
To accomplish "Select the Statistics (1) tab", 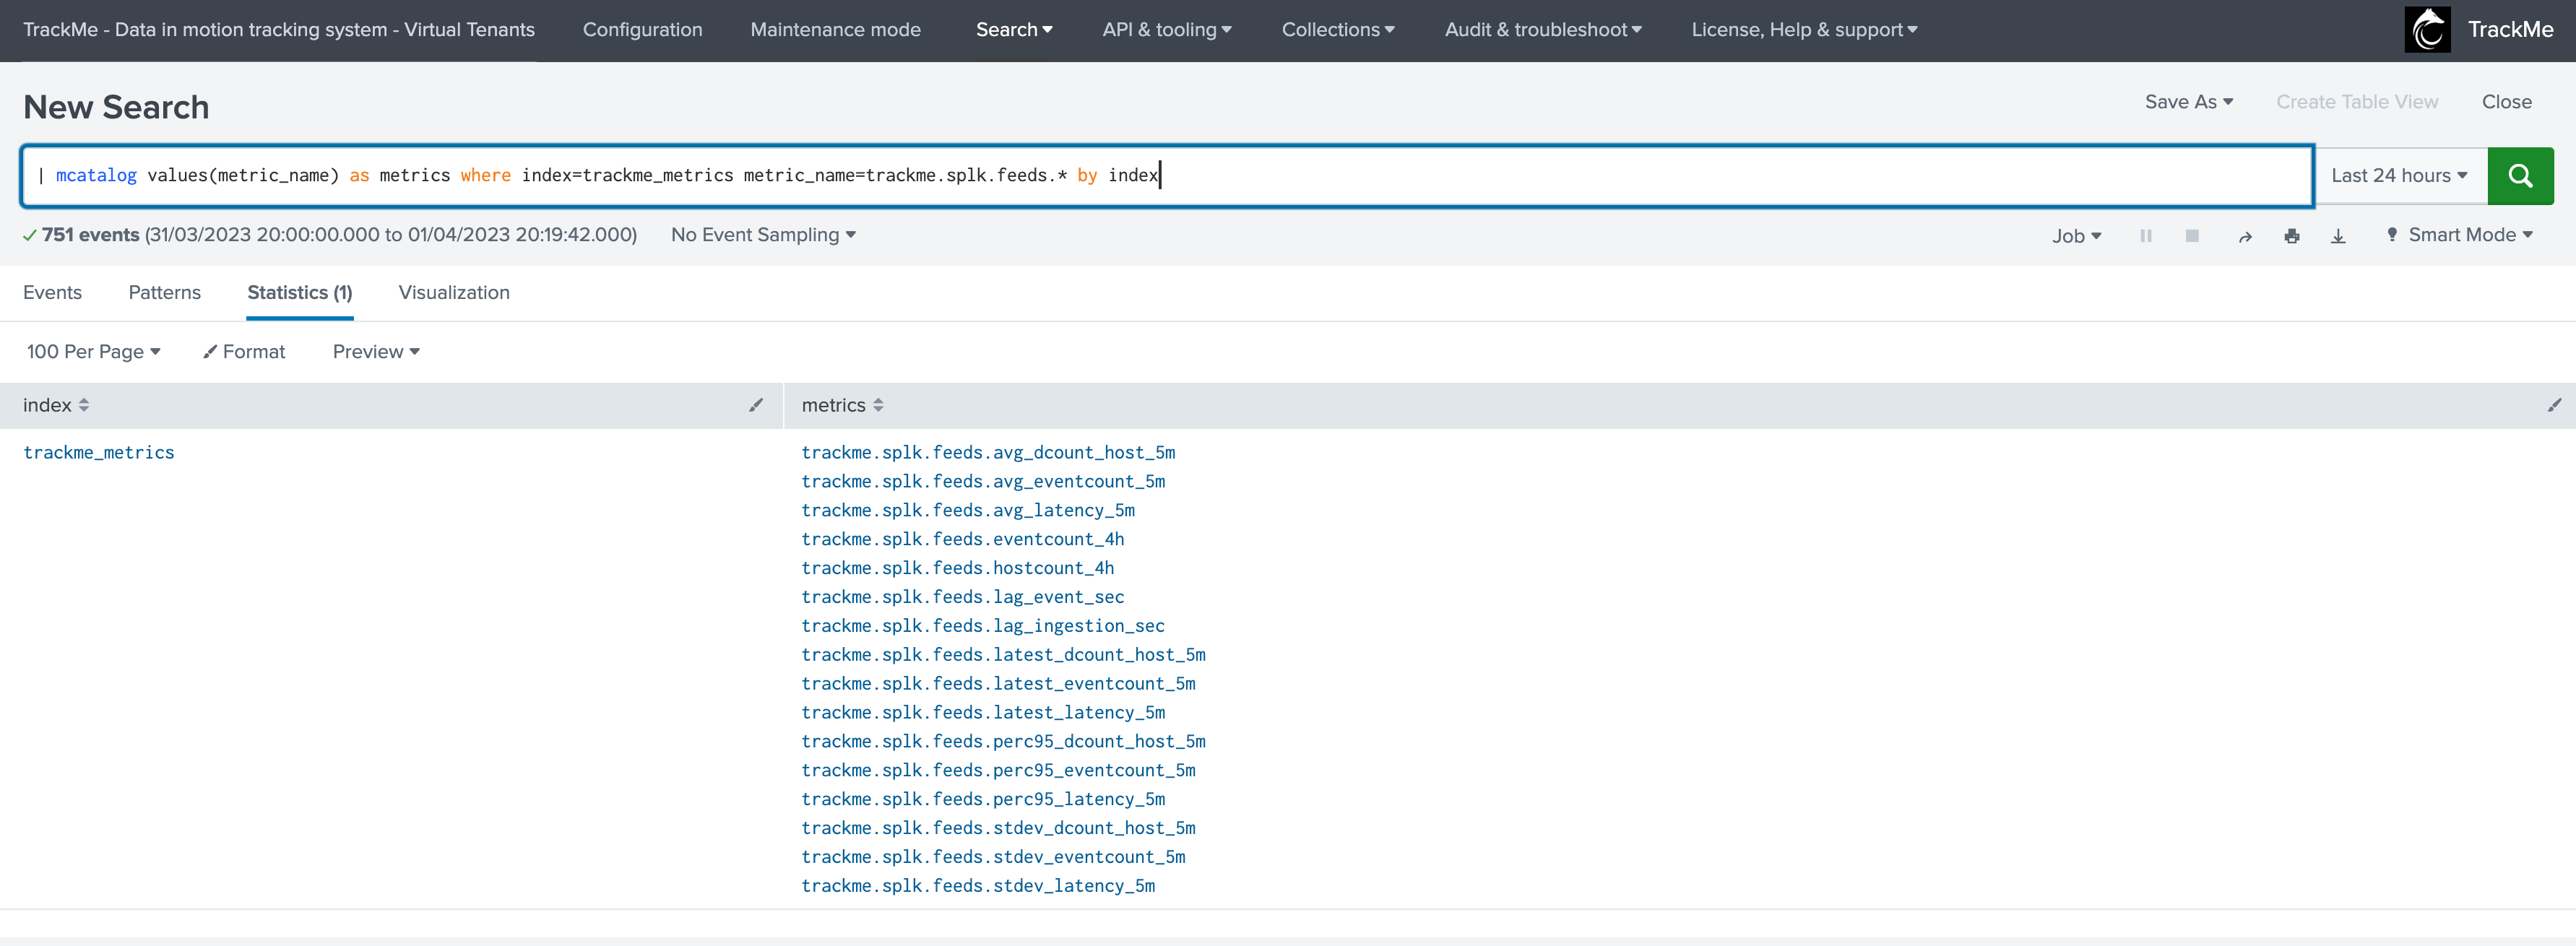I will (x=300, y=293).
